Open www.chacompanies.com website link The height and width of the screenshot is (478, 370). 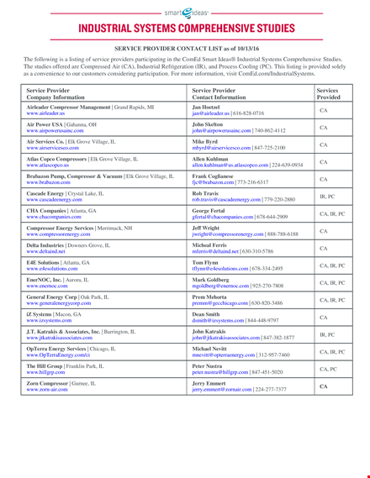54,217
